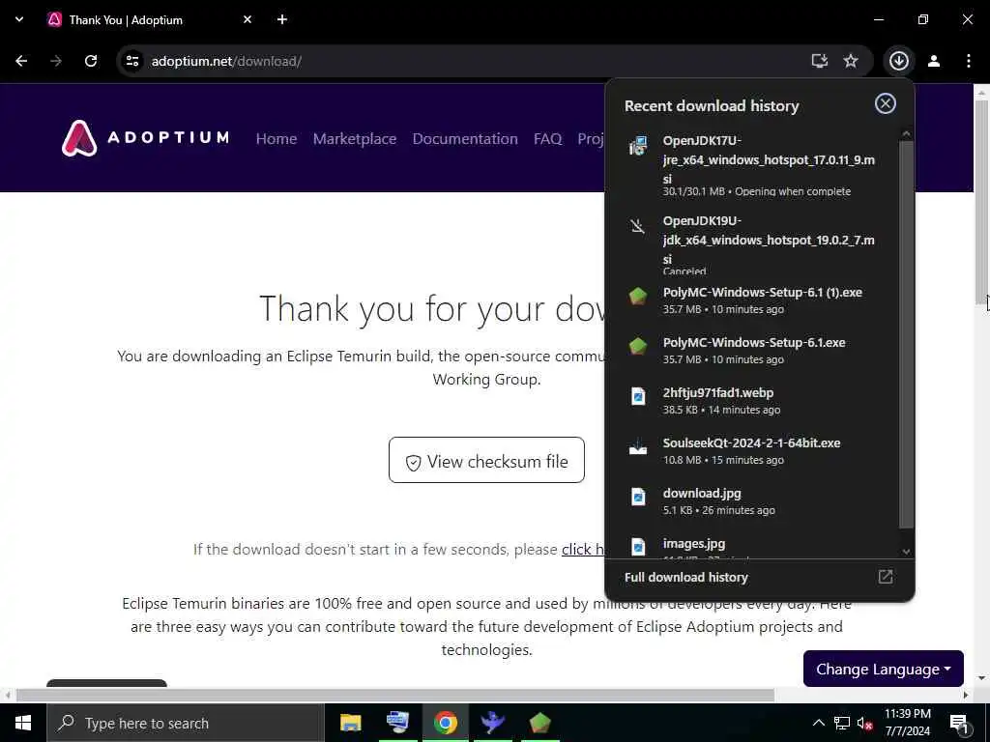Screen dimensions: 990x742
Task: Open the Chrome taskbar icon
Action: click(x=445, y=723)
